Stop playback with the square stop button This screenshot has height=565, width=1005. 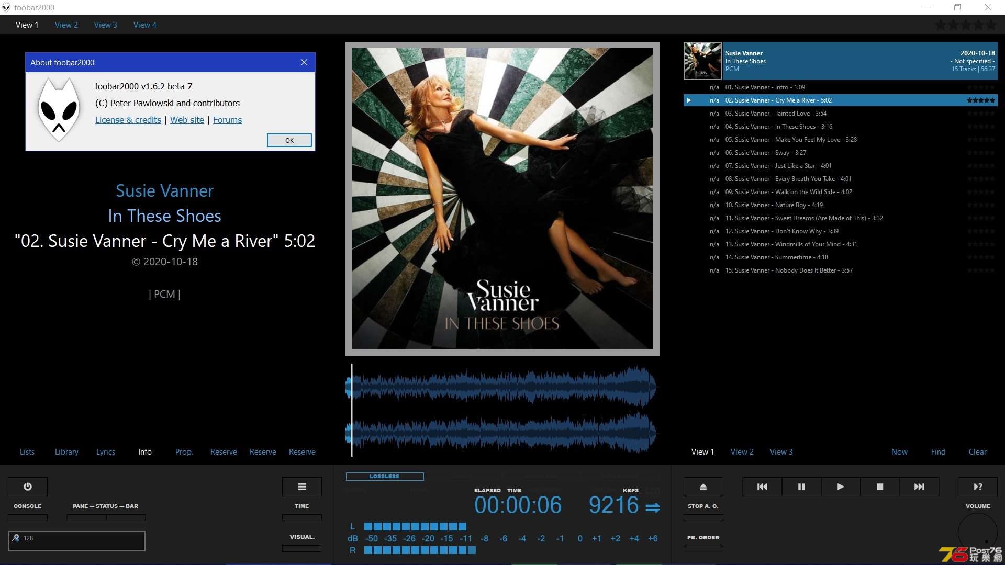coord(880,487)
